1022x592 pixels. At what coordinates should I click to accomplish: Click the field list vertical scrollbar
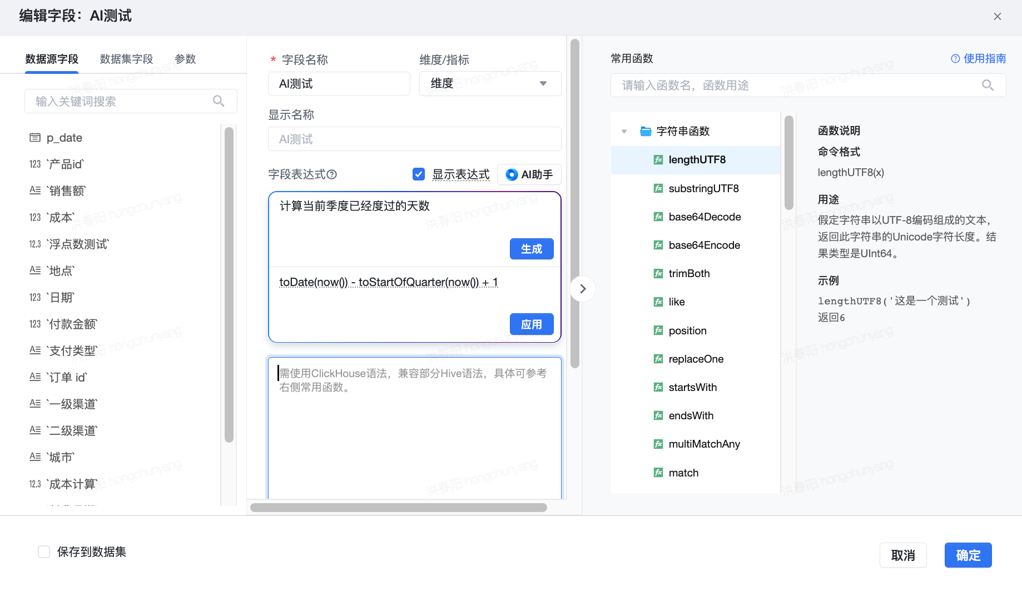point(229,285)
